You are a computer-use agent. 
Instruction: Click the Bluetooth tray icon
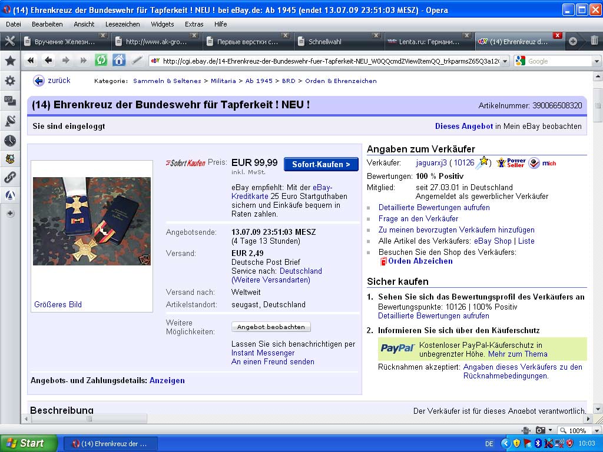point(538,443)
